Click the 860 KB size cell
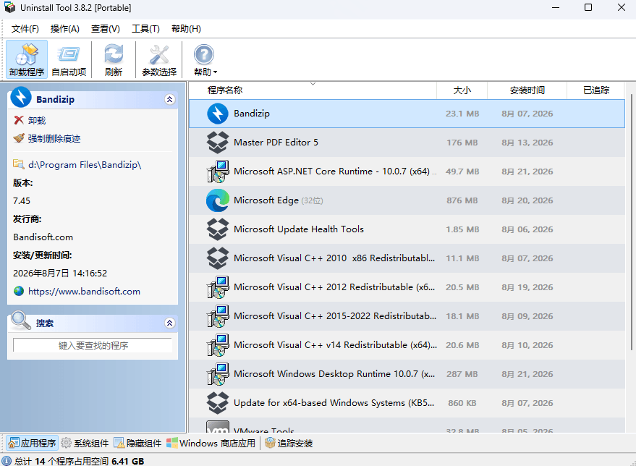The image size is (636, 466). tap(462, 403)
